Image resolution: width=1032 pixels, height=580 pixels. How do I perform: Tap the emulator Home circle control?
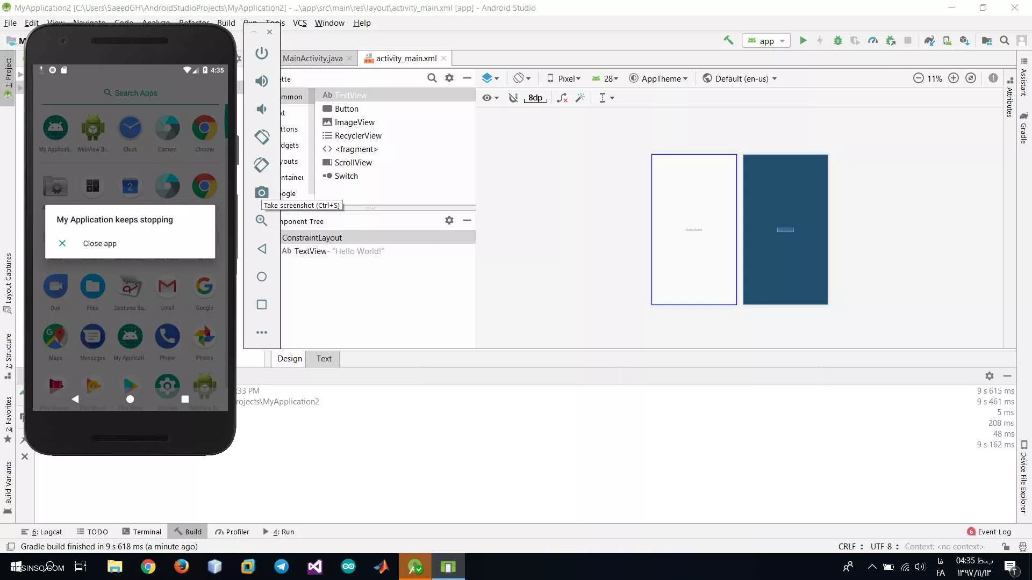(262, 277)
